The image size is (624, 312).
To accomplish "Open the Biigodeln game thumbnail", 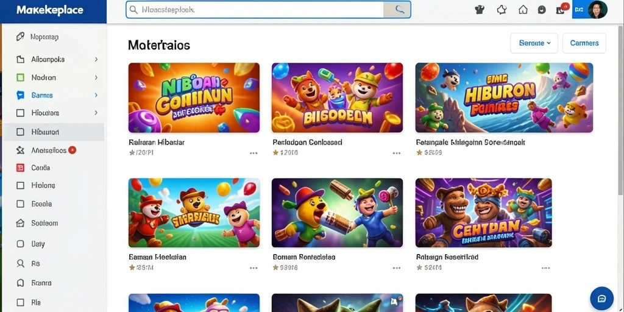I will click(337, 97).
